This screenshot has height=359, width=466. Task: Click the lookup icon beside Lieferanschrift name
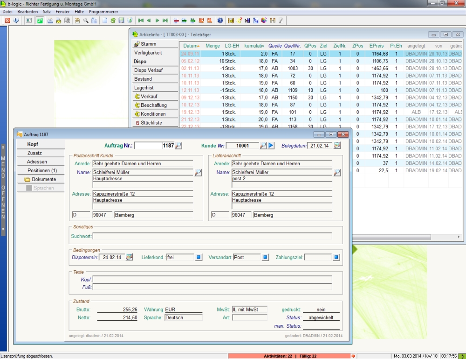[x=337, y=173]
